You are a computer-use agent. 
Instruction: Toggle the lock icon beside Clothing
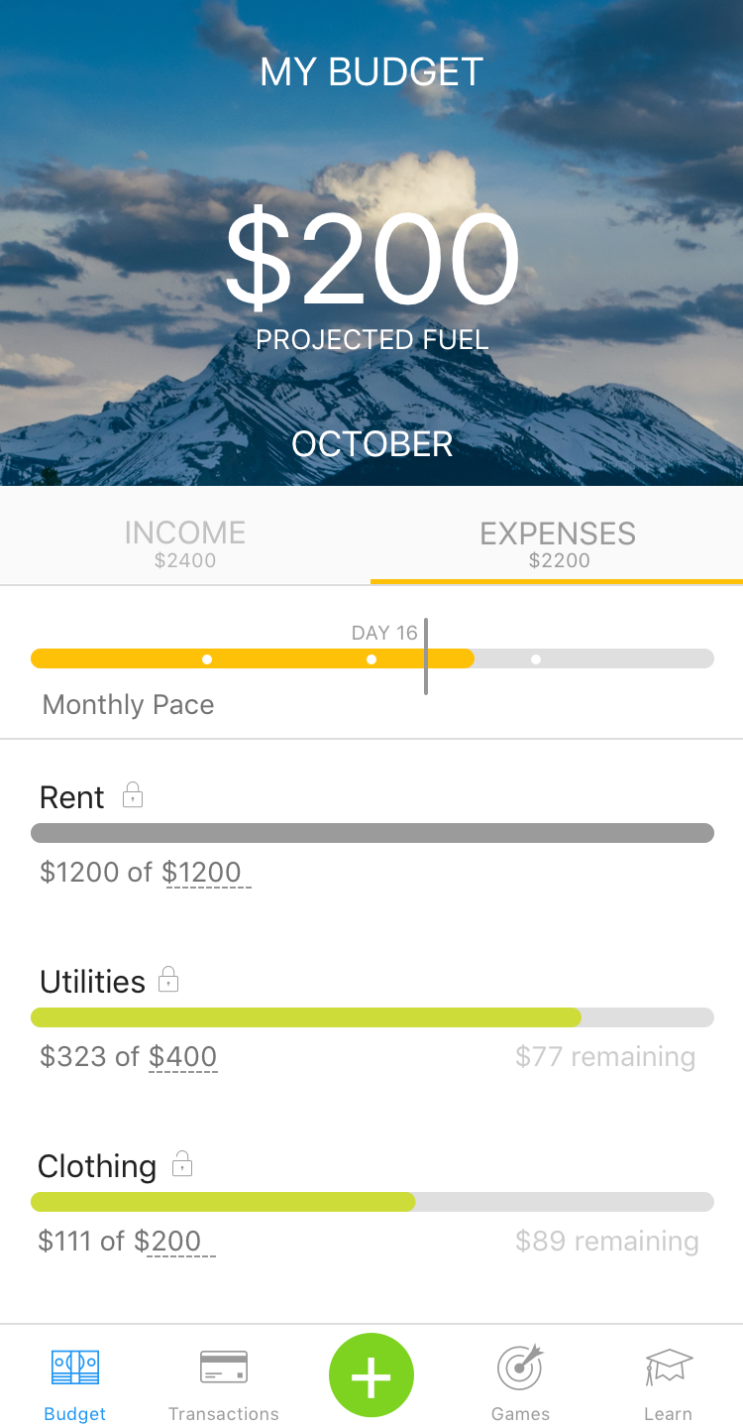coord(182,1164)
